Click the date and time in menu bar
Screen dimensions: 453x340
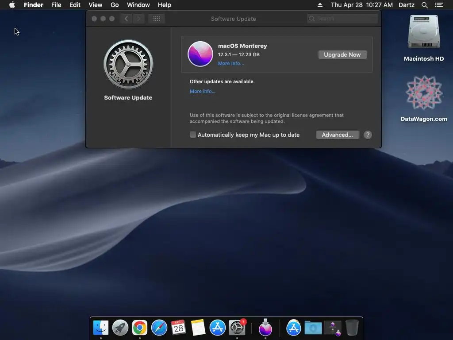coord(362,5)
